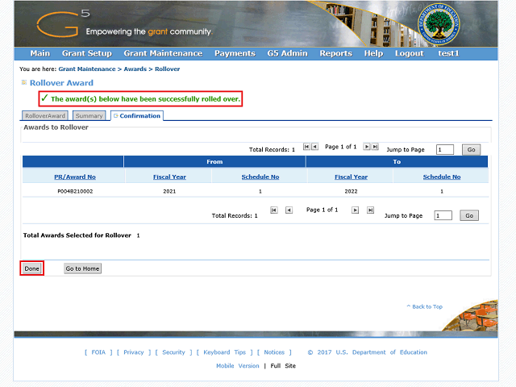Click the From fiscal year 2021 cell

click(169, 192)
